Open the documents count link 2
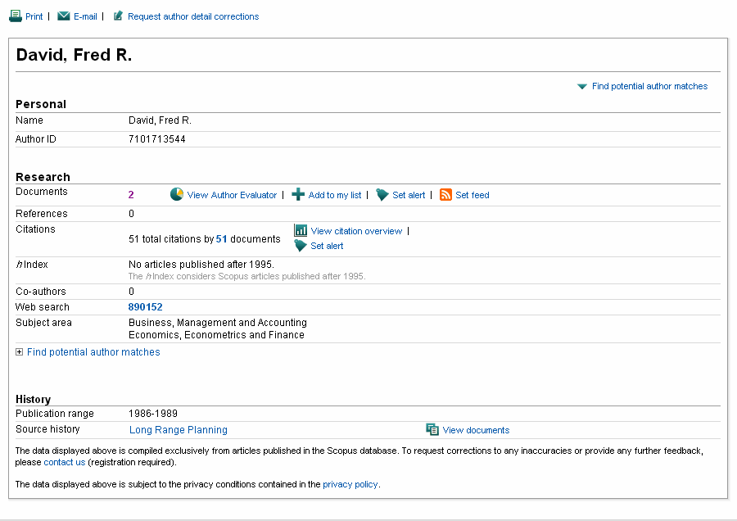This screenshot has width=737, height=521. (131, 195)
